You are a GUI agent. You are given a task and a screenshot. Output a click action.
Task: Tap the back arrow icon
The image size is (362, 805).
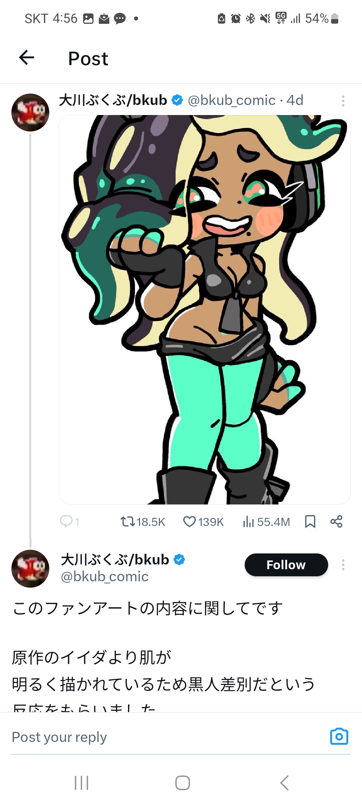point(27,57)
